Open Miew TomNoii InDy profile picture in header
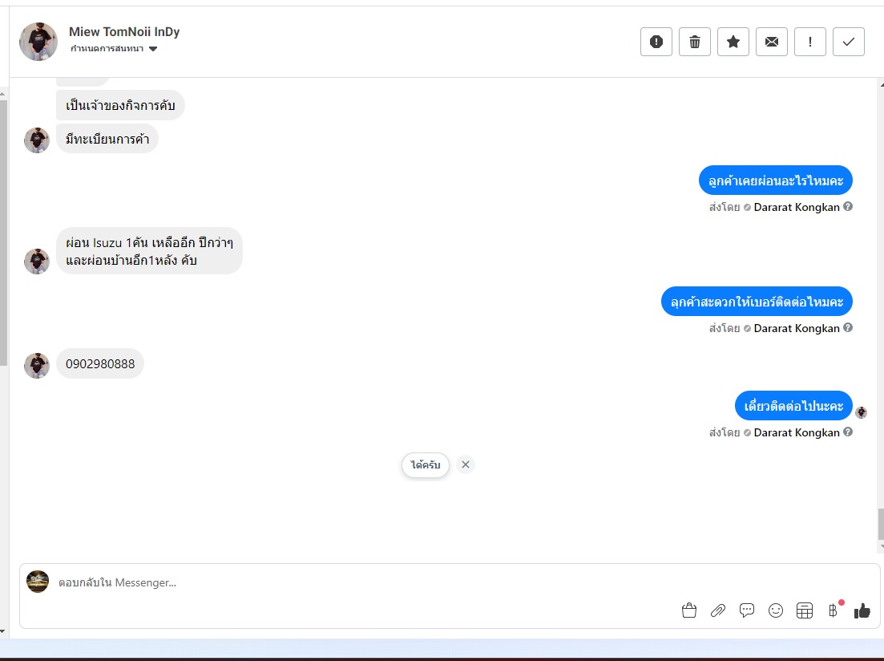The width and height of the screenshot is (884, 661). click(38, 42)
